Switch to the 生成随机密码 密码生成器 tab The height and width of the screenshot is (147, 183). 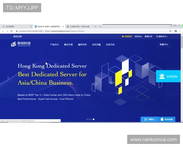[x=81, y=27]
